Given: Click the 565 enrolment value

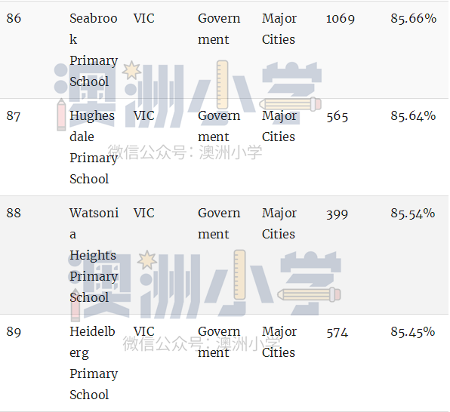Looking at the screenshot, I should coord(337,116).
